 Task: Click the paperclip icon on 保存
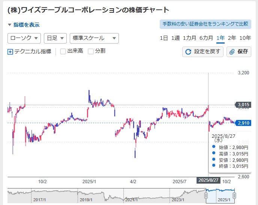[x=232, y=52]
